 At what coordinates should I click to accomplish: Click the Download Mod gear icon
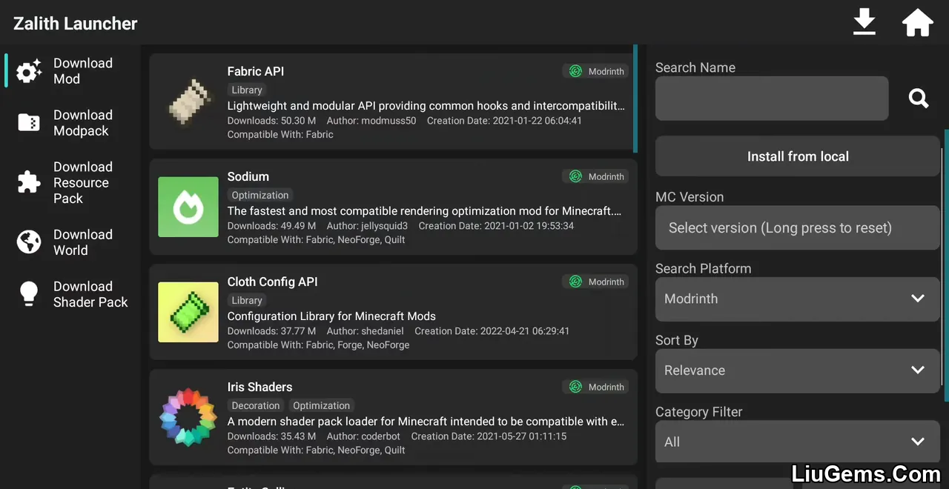coord(29,71)
